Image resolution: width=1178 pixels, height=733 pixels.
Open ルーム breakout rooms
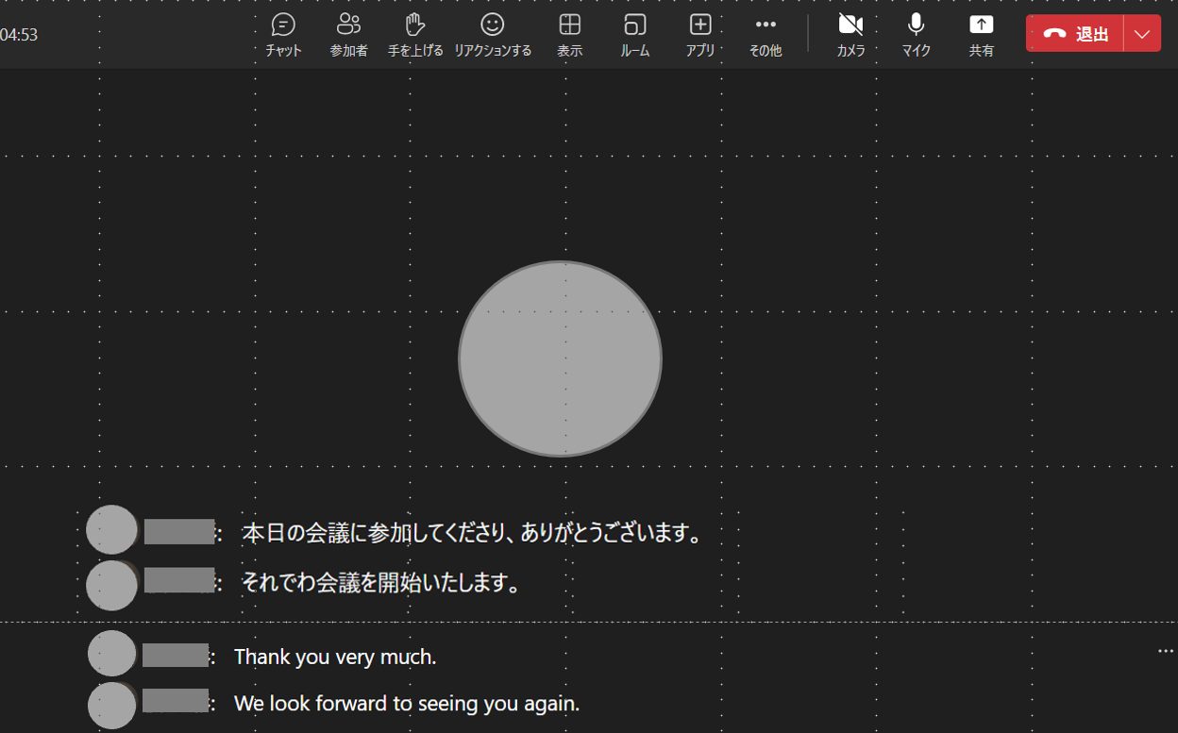[x=635, y=35]
